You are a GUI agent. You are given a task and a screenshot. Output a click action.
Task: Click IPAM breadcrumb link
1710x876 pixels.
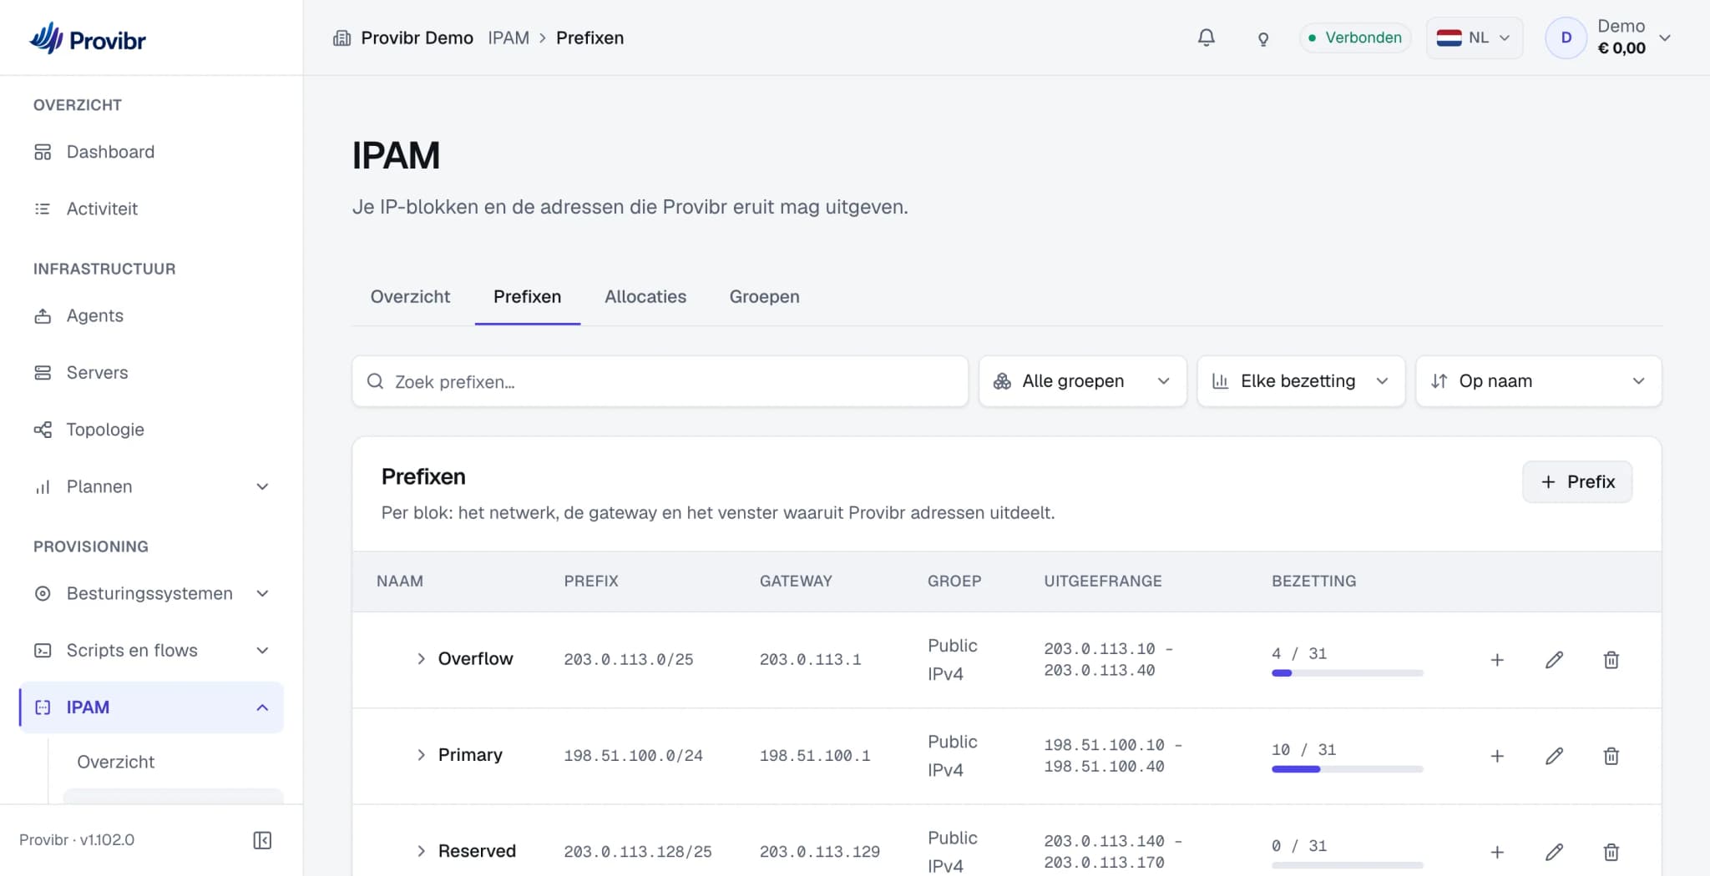click(x=508, y=38)
